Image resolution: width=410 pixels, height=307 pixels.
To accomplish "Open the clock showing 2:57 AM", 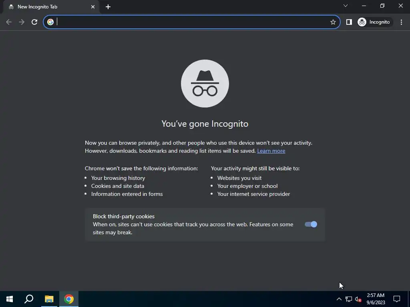I will click(x=376, y=299).
